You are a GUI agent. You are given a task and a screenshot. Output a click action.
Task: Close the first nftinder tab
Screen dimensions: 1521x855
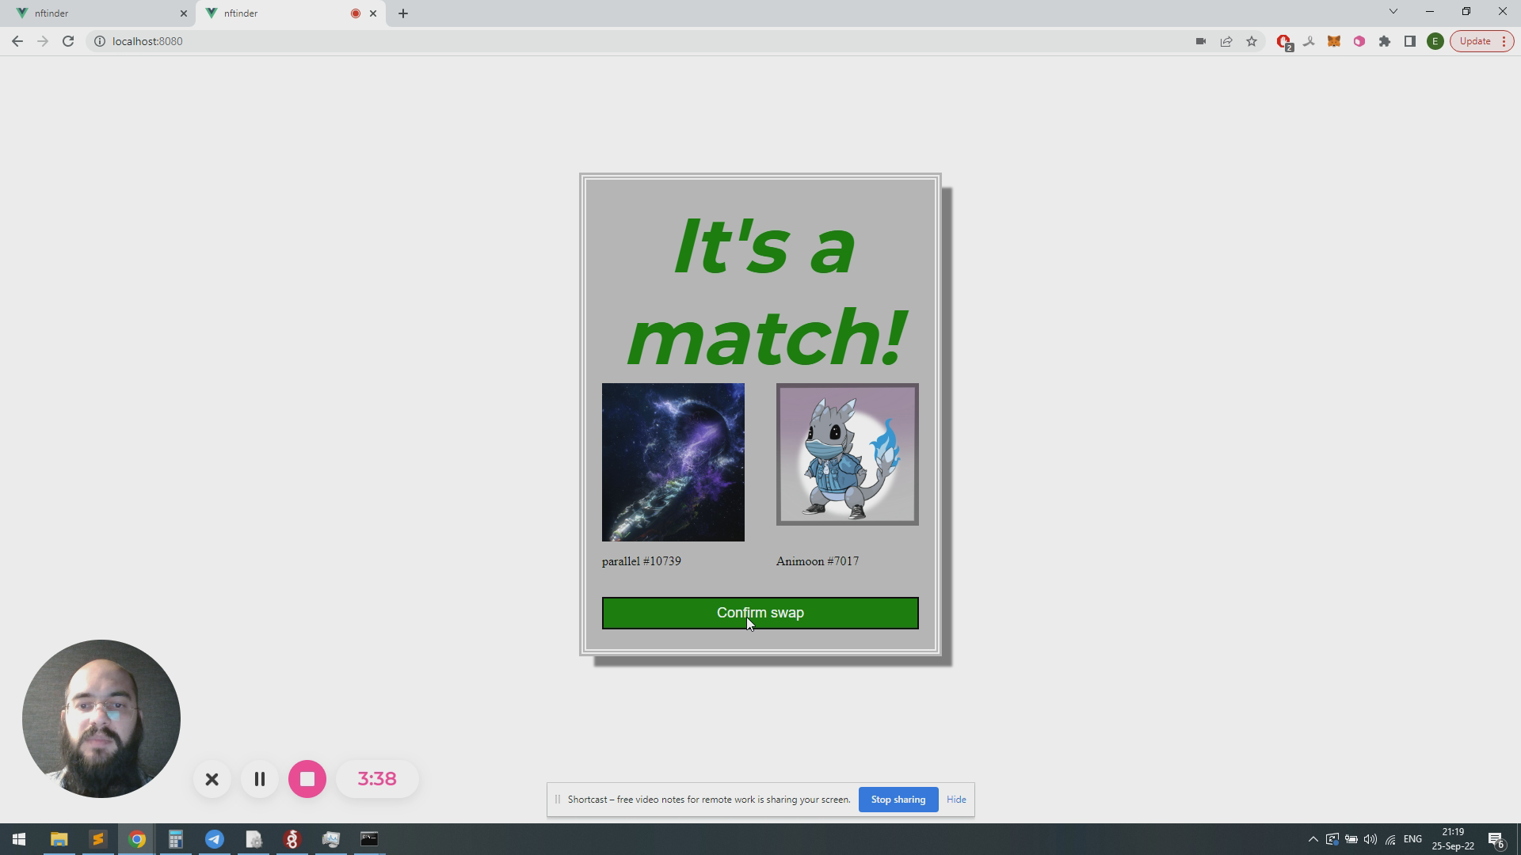[183, 13]
